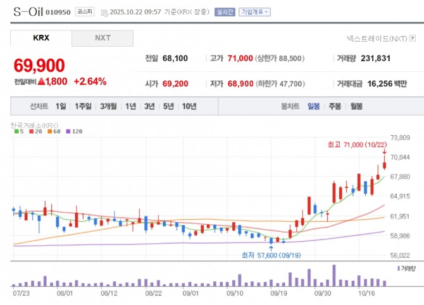Viewport: 424px width, 305px height.
Task: Select the 주봉 candlestick chart
Action: [335, 106]
